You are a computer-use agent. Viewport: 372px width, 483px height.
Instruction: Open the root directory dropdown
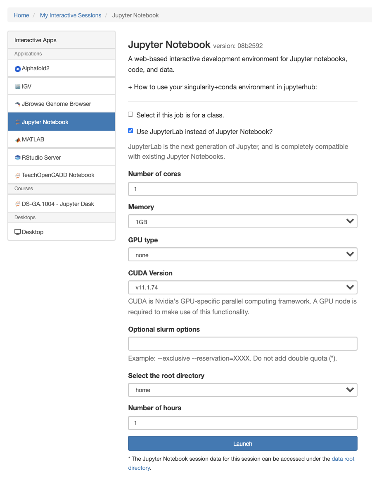point(242,390)
